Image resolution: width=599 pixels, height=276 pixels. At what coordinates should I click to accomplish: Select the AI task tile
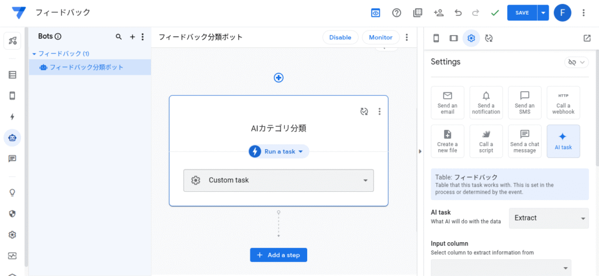[563, 141]
